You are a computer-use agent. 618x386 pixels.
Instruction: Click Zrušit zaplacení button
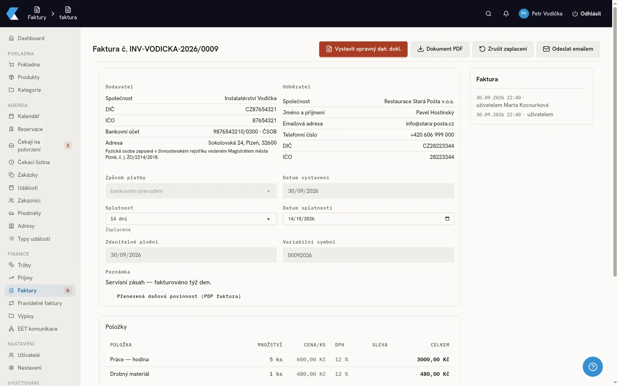tap(503, 49)
